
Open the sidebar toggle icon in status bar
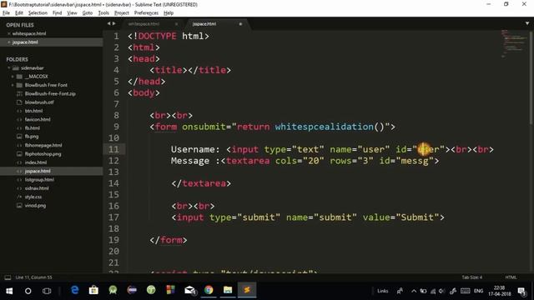pos(8,277)
